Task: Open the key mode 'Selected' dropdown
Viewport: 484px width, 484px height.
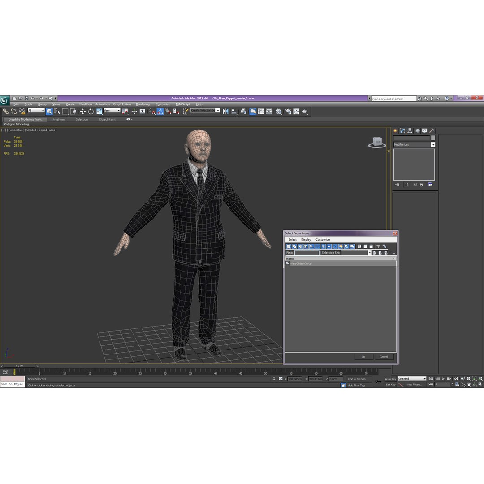Action: pos(412,379)
